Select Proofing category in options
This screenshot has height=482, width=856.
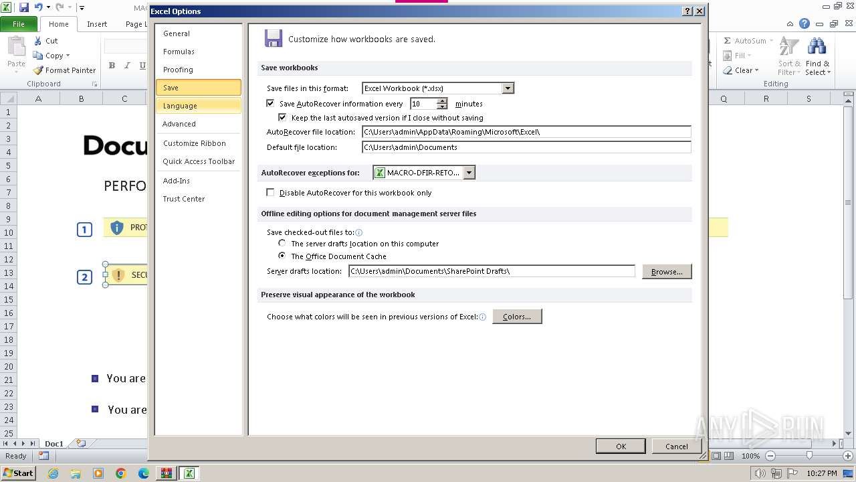click(199, 70)
